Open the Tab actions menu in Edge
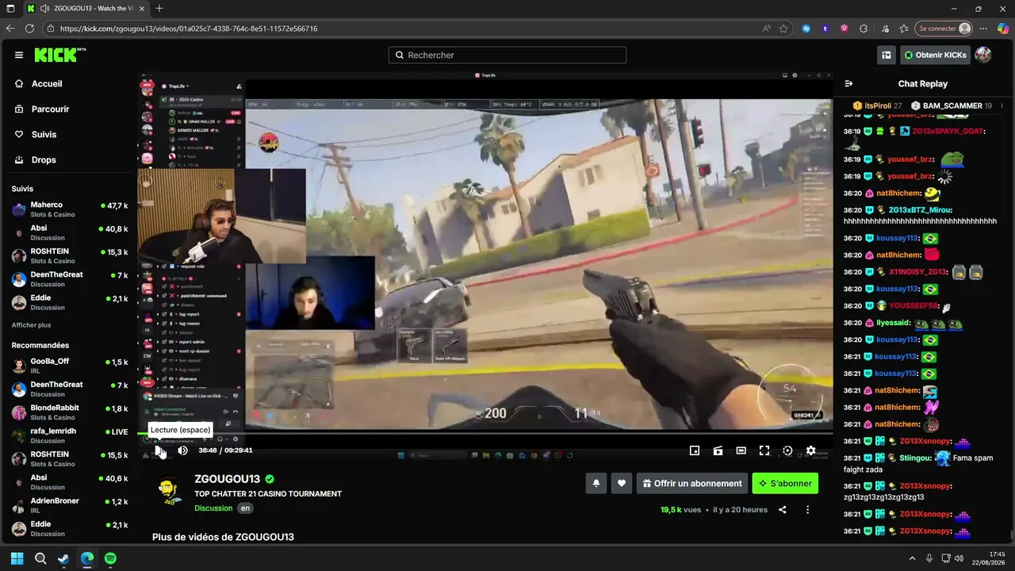Viewport: 1015px width, 571px height. pyautogui.click(x=10, y=9)
